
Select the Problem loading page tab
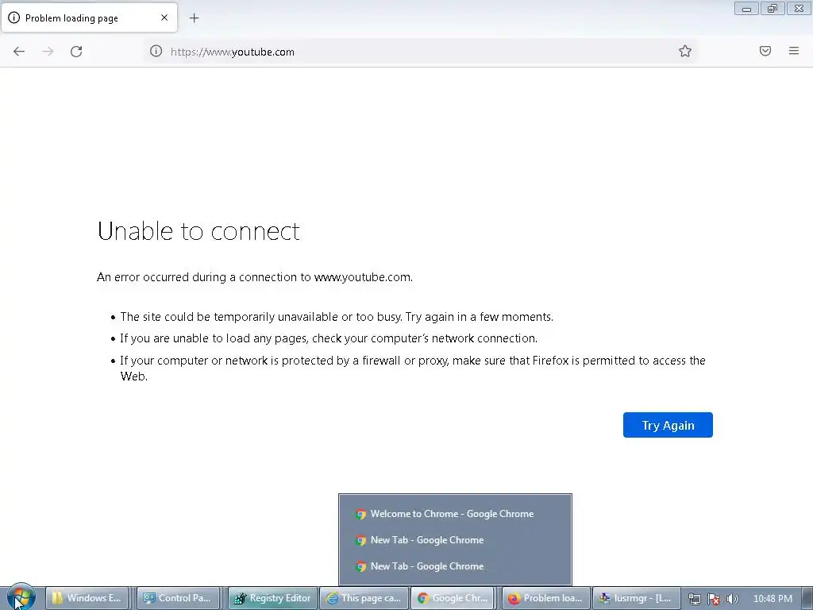point(89,17)
